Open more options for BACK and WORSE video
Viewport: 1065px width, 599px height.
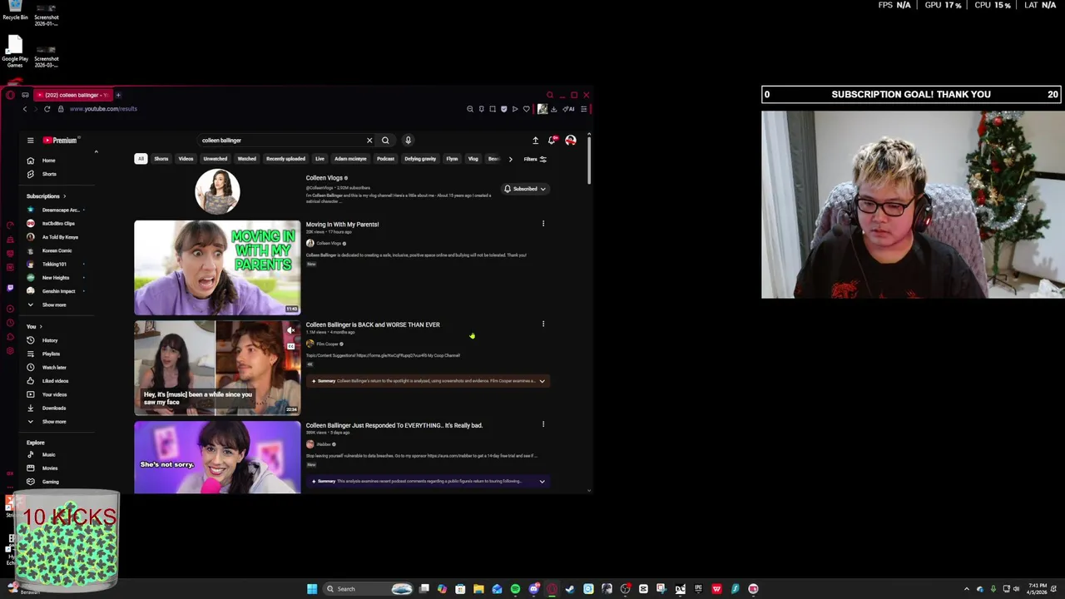click(543, 324)
